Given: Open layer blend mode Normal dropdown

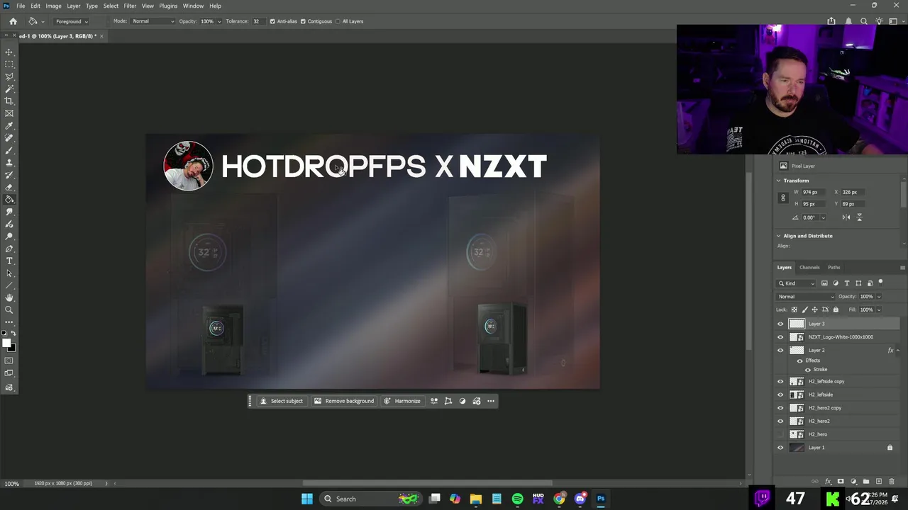Looking at the screenshot, I should click(806, 296).
